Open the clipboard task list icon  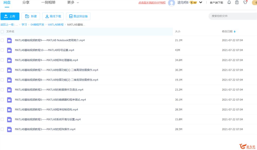tap(237, 3)
